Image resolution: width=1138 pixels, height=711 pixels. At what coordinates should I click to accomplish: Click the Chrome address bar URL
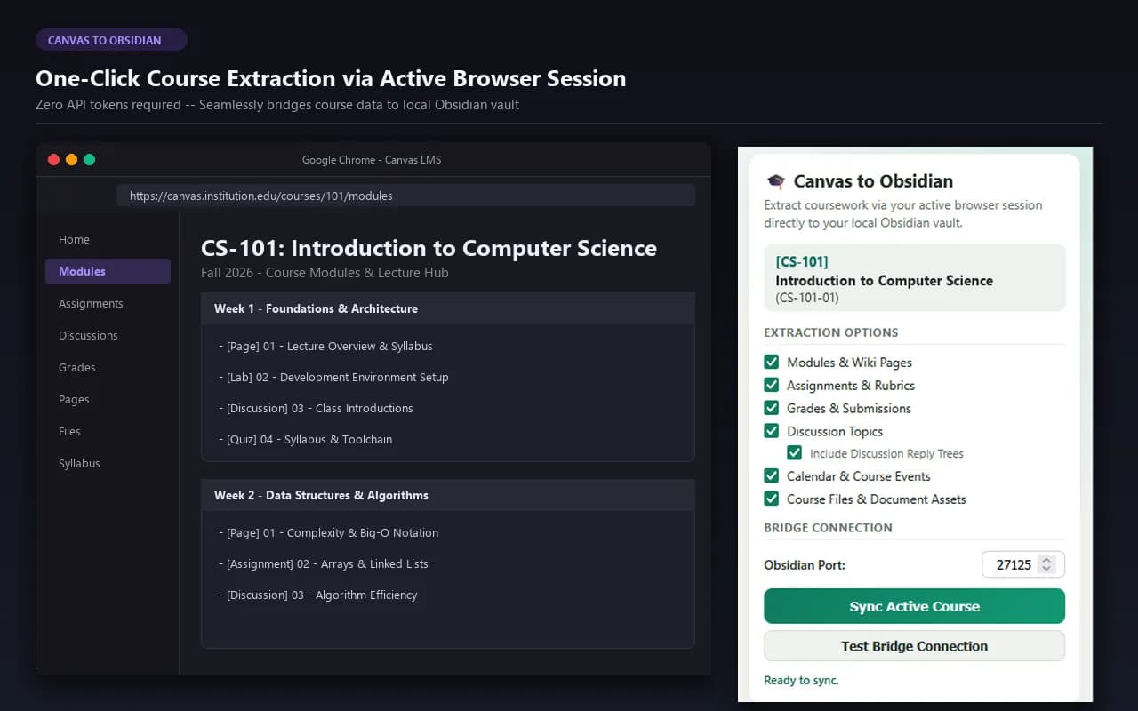tap(405, 196)
